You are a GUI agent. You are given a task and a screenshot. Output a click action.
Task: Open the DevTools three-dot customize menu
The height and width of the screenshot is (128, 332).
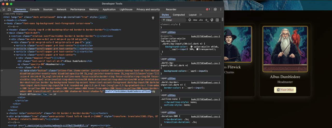point(221,9)
